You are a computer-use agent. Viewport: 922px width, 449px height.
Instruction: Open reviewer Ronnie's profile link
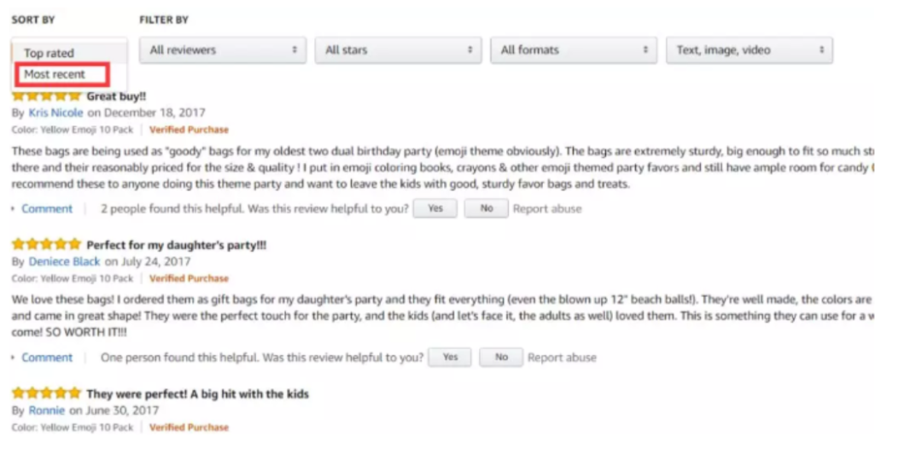point(47,410)
